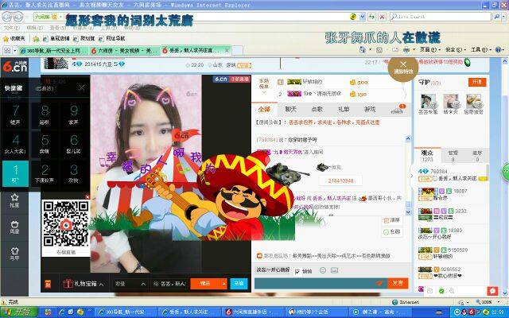Close the QR code popup
509x318 pixels.
point(87,196)
